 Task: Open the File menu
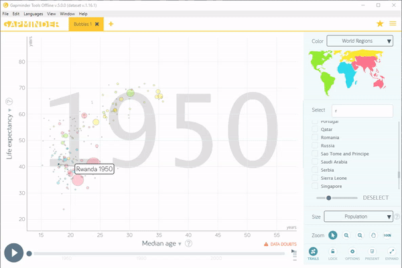5,14
